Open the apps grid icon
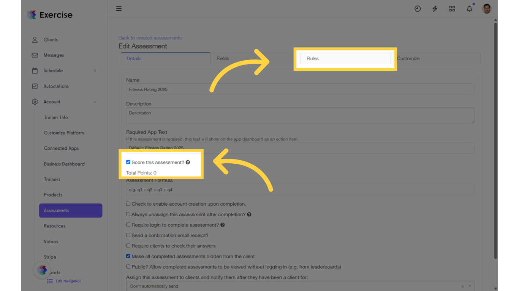 click(452, 8)
